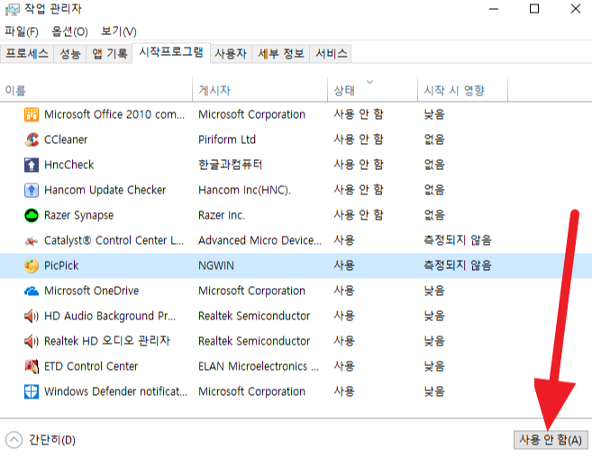The width and height of the screenshot is (592, 457).
Task: Click publisher ELAN Microelectronics ...
Action: [259, 366]
